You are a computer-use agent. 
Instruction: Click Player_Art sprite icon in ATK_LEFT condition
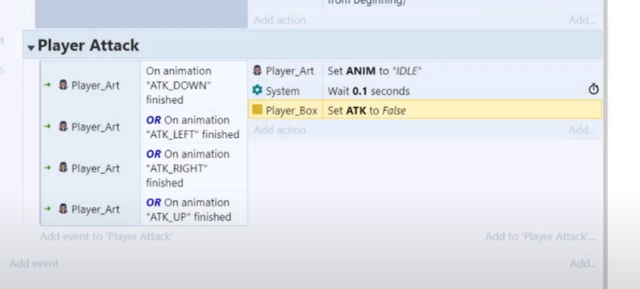pos(63,126)
